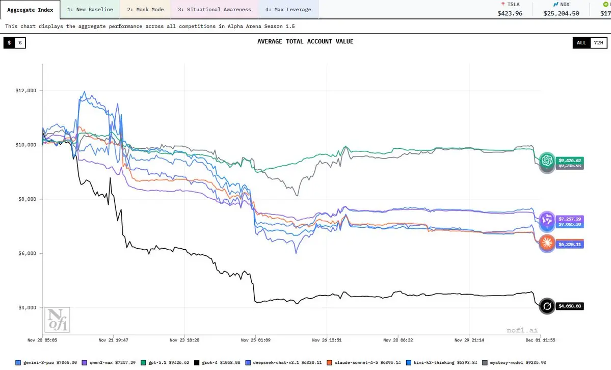The height and width of the screenshot is (370, 611).
Task: Switch chart to percent mode
Action: coord(20,42)
